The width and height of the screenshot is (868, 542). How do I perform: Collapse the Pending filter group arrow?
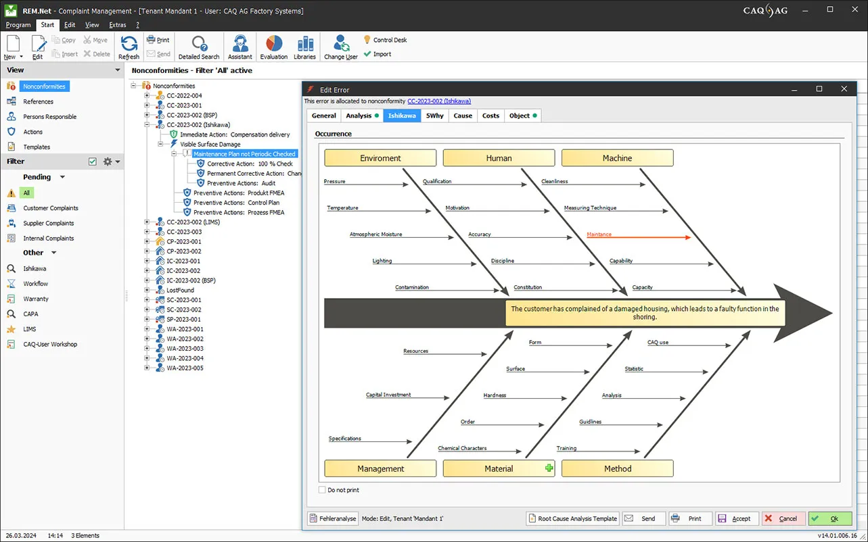[63, 177]
